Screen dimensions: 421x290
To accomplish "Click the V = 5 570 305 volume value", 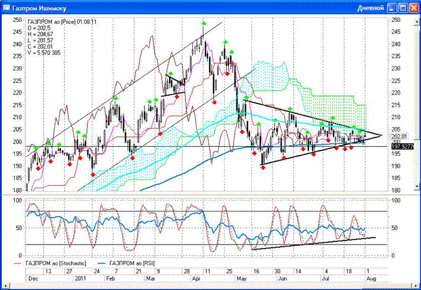I will coord(44,53).
